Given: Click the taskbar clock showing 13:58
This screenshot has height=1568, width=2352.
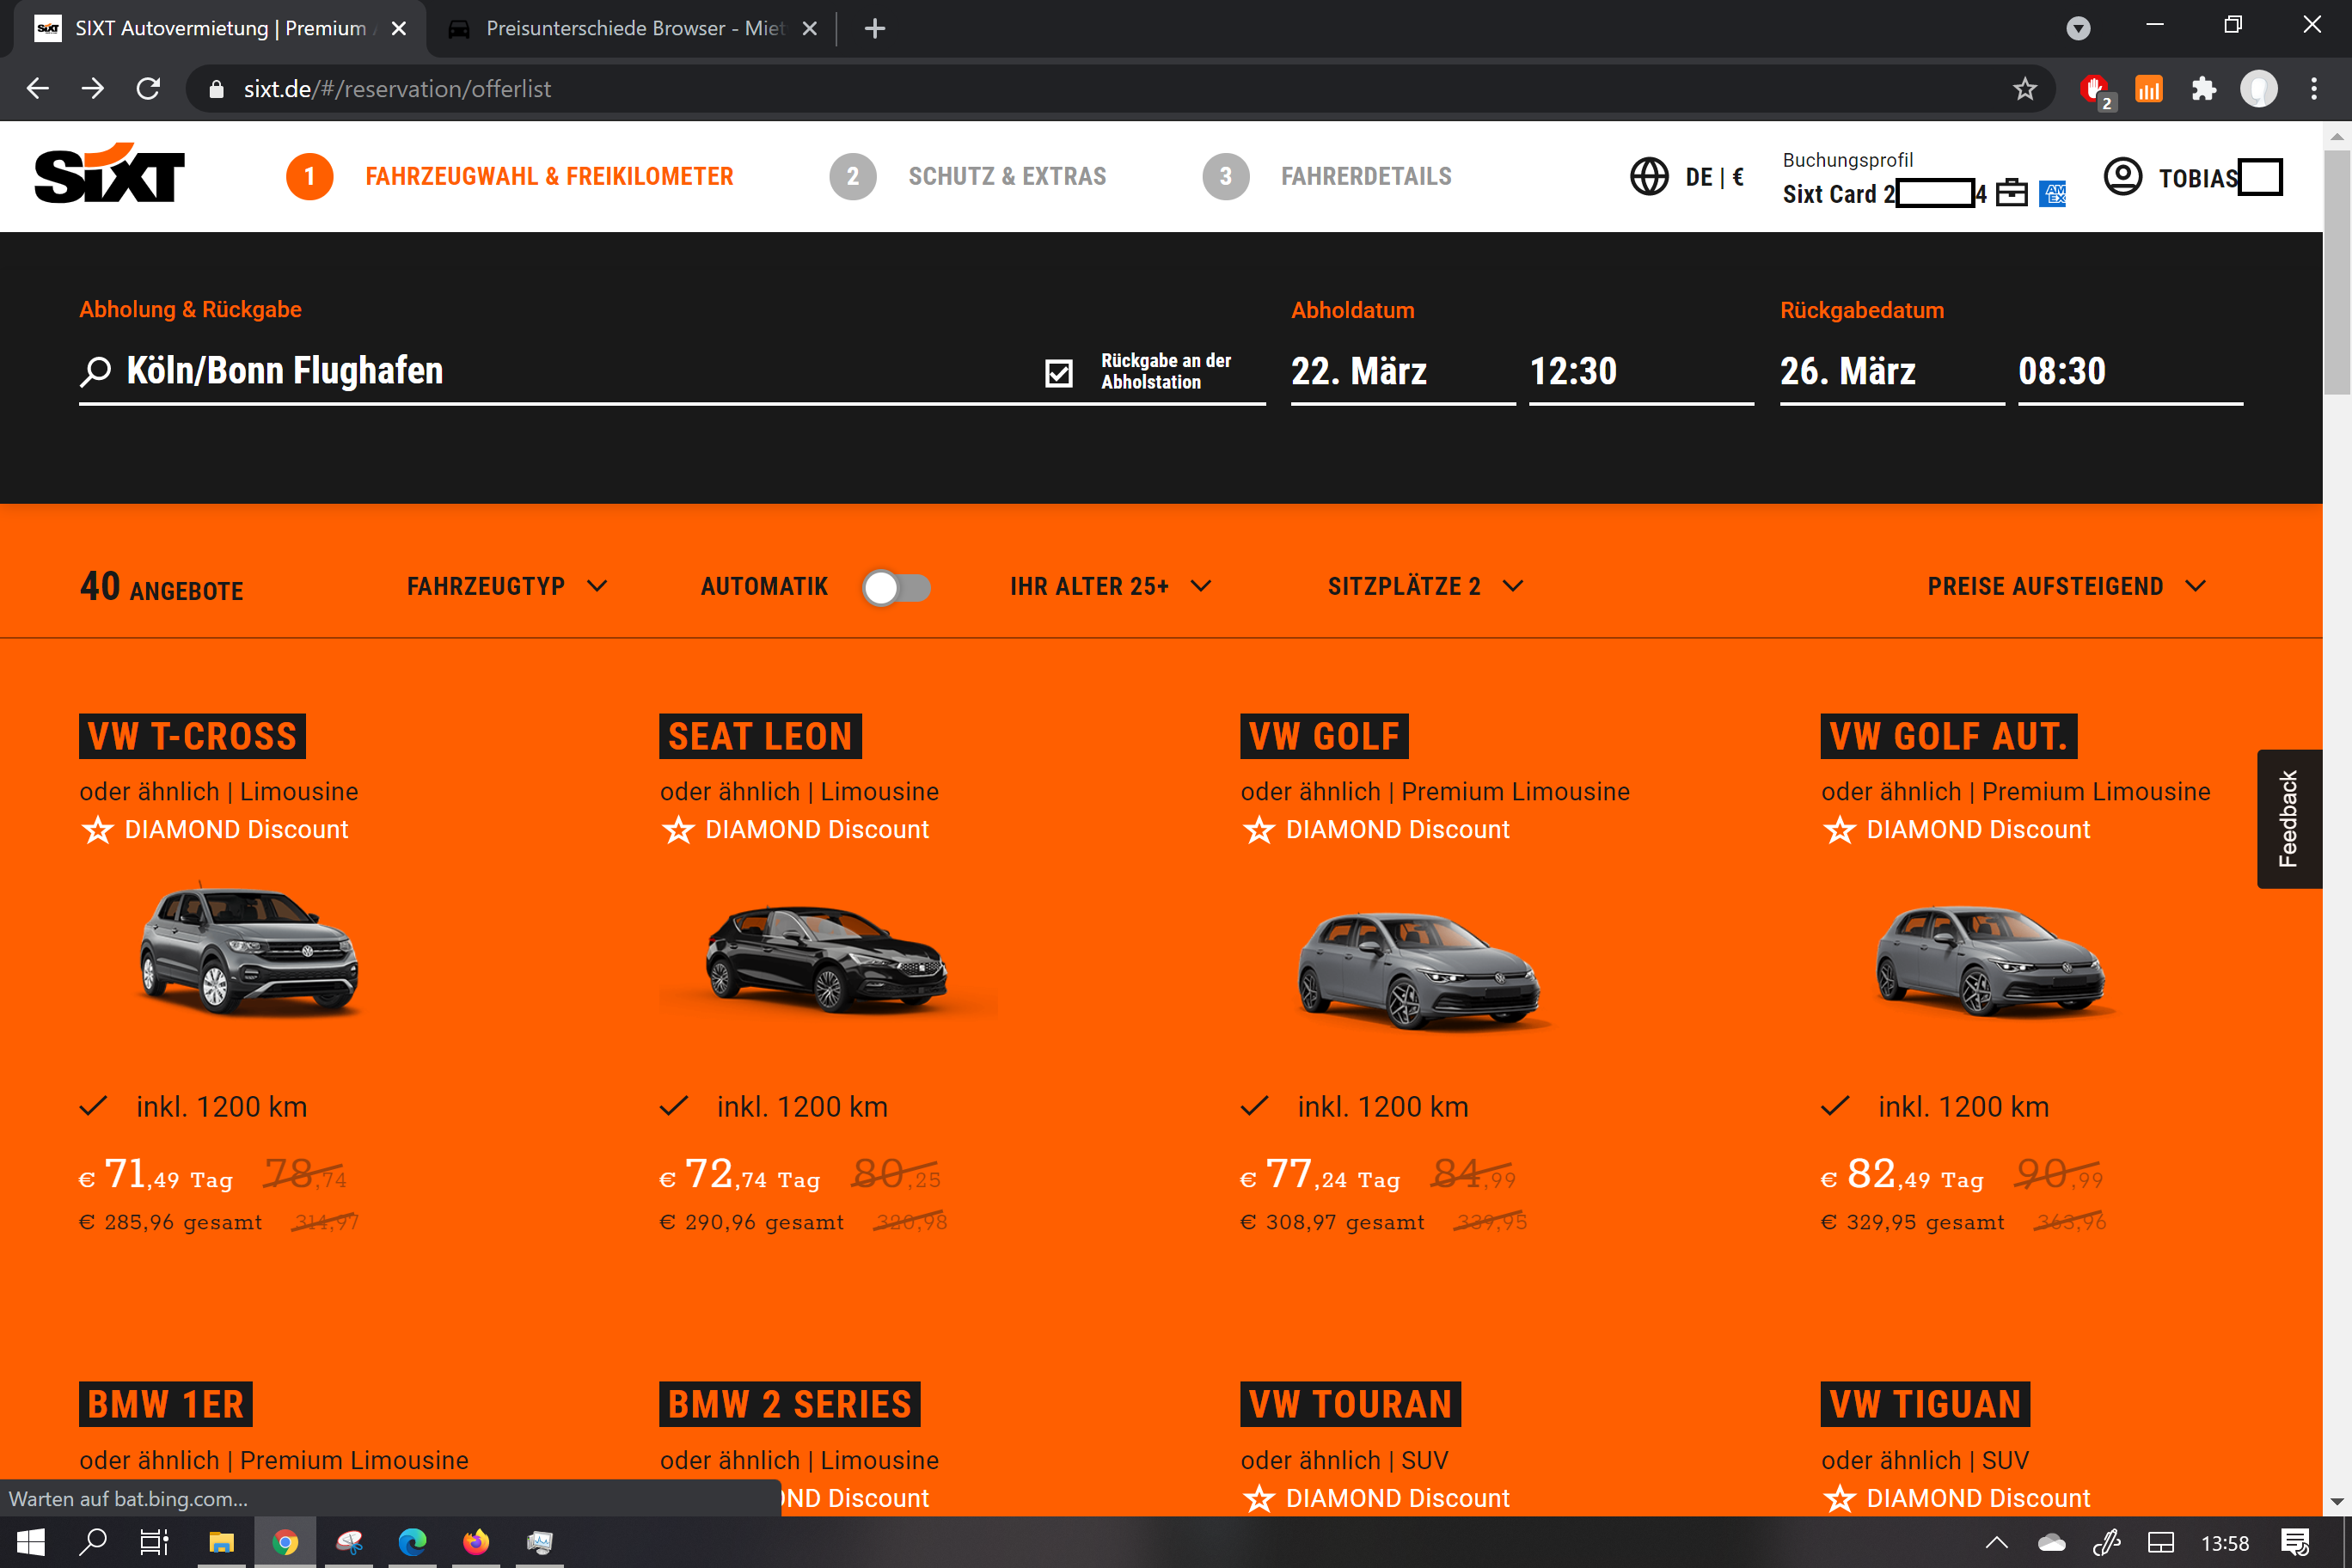Looking at the screenshot, I should pyautogui.click(x=2224, y=1543).
